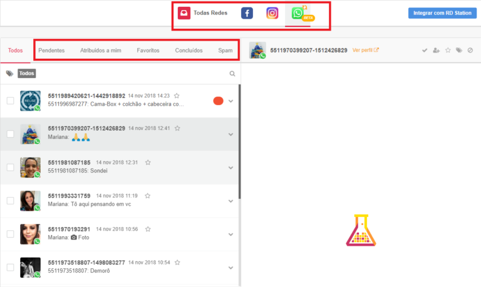Open the Instagram network tab
Viewport: 481px width, 287px height.
click(x=272, y=13)
